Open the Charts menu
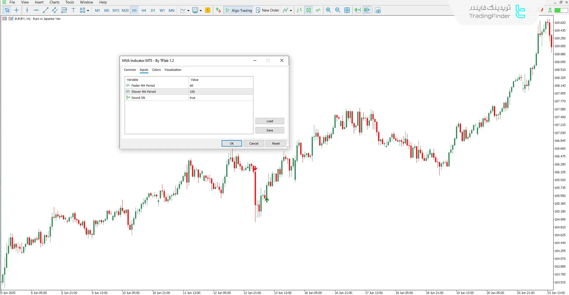This screenshot has height=295, width=569. 54,2
